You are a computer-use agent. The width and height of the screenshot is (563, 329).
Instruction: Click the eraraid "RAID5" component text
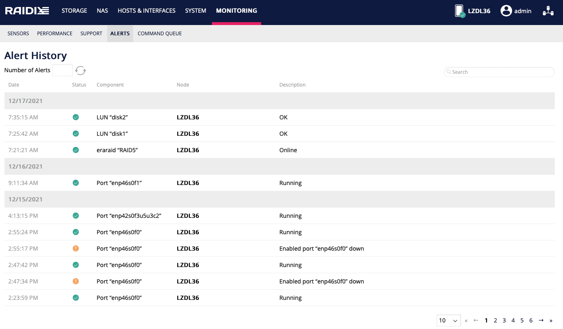pos(117,150)
